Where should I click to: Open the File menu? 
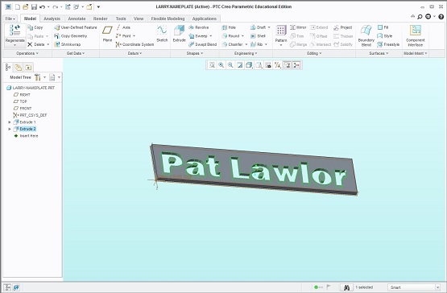(10, 19)
